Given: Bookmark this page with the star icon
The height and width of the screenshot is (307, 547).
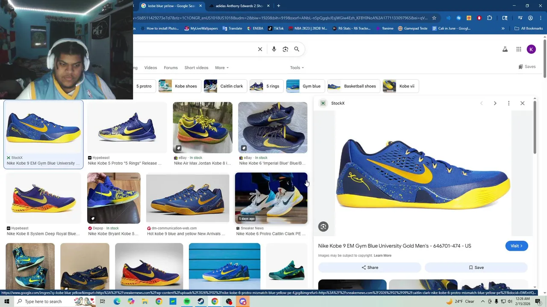Looking at the screenshot, I should coord(434,18).
